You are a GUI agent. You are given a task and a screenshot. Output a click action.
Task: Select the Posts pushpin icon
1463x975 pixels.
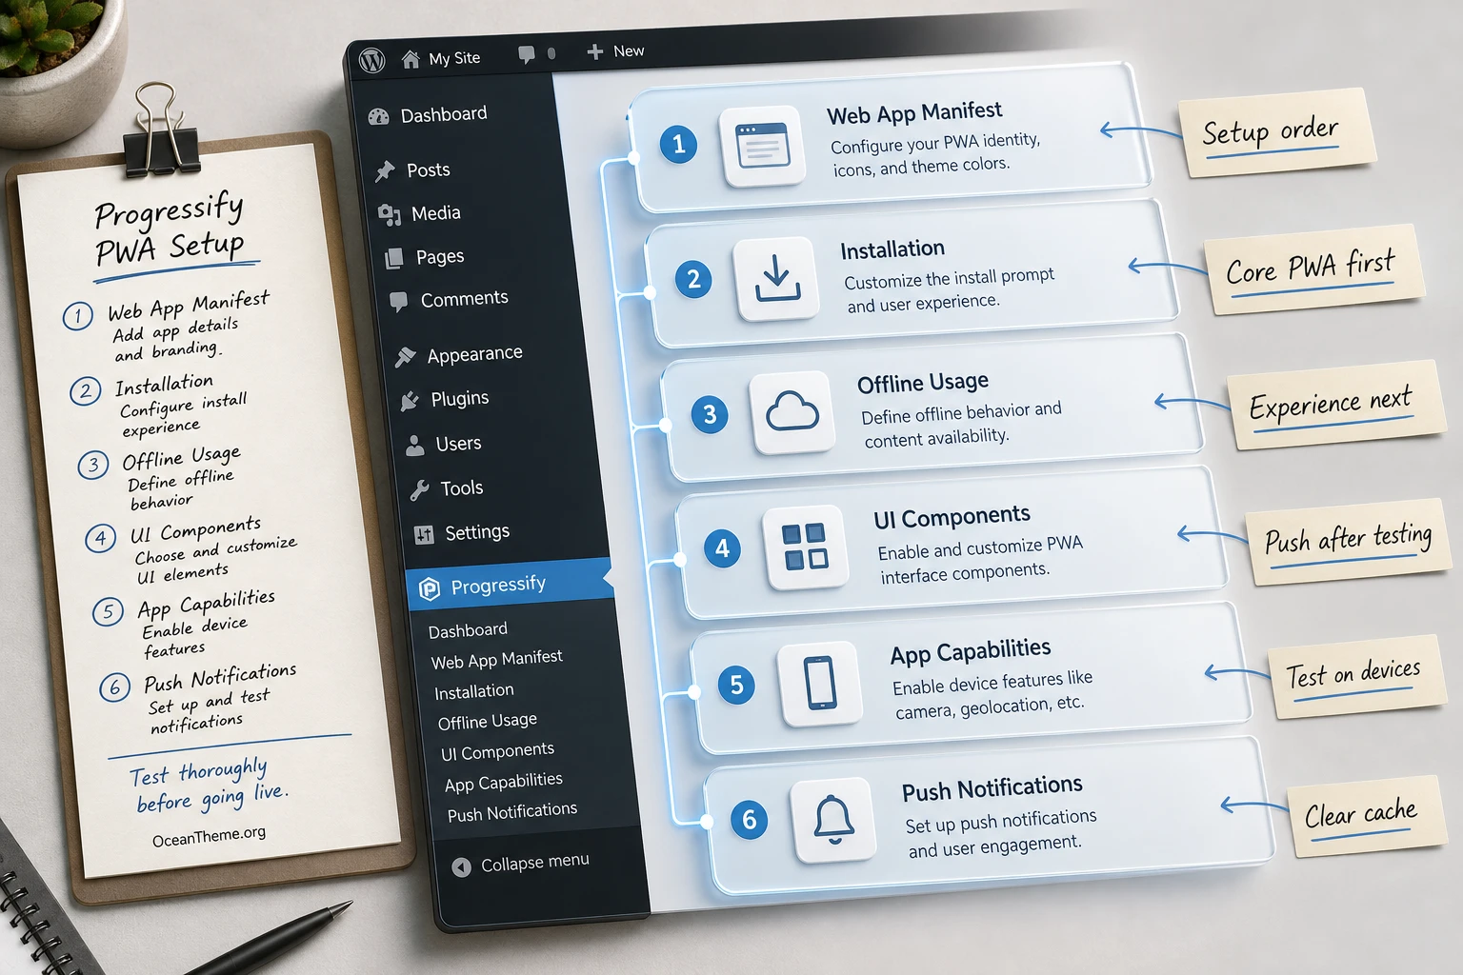[x=385, y=171]
